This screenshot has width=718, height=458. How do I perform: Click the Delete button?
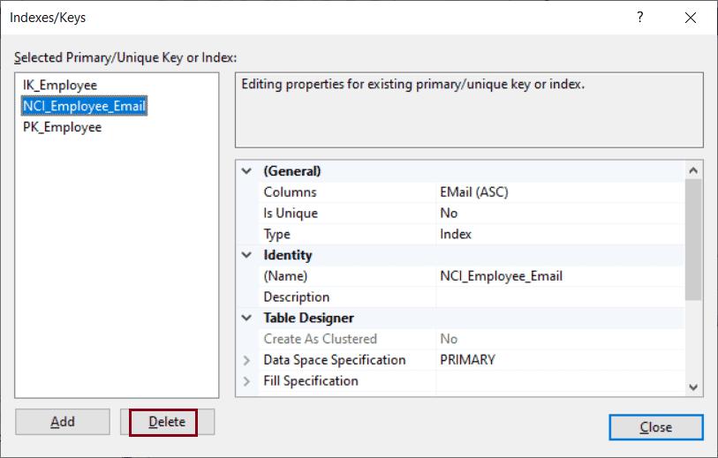pyautogui.click(x=167, y=422)
